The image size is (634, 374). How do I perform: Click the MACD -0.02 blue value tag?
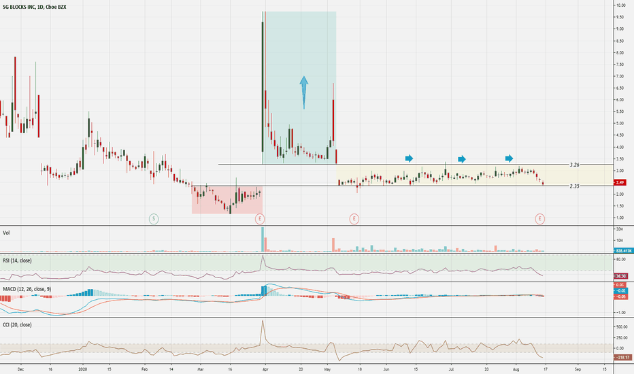pyautogui.click(x=620, y=291)
